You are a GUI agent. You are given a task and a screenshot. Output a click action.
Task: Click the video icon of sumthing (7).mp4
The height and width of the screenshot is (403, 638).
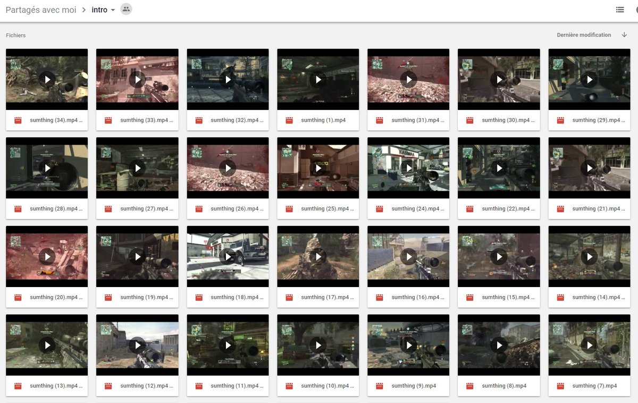click(x=560, y=386)
